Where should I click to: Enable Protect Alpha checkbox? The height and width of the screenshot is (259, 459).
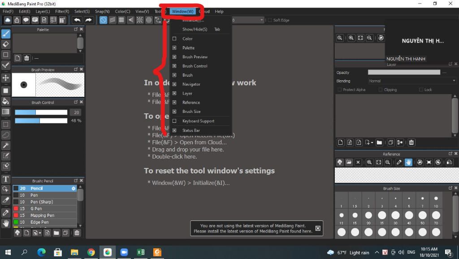click(340, 90)
